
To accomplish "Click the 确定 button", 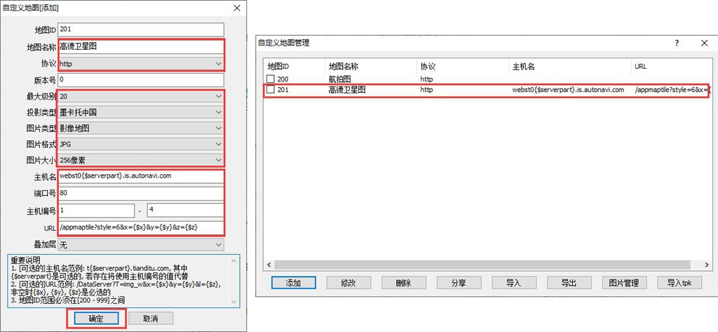I will 96,318.
